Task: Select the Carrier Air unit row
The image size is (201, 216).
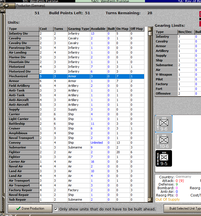Action: [76, 162]
